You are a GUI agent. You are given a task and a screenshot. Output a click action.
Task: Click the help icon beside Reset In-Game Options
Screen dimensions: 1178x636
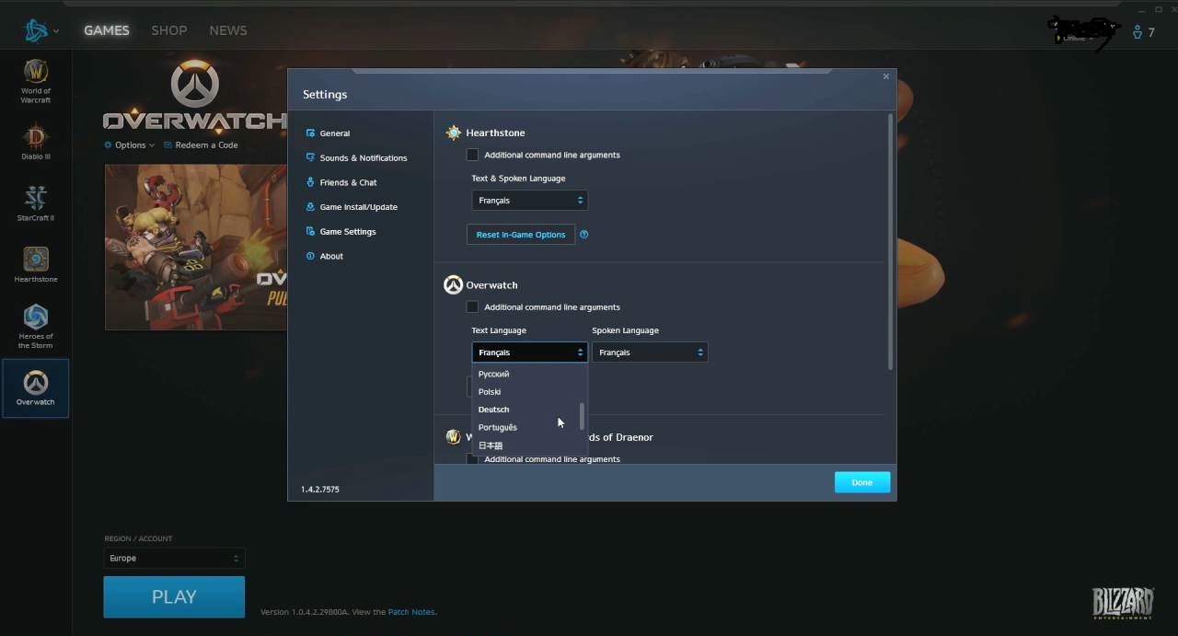[583, 235]
